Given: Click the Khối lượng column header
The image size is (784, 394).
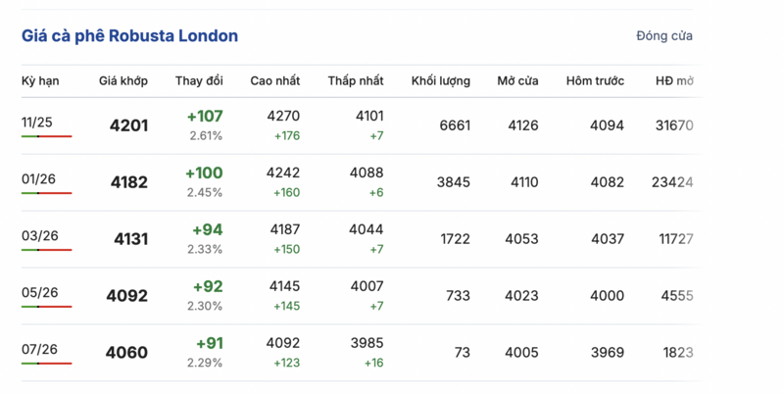Looking at the screenshot, I should point(440,80).
